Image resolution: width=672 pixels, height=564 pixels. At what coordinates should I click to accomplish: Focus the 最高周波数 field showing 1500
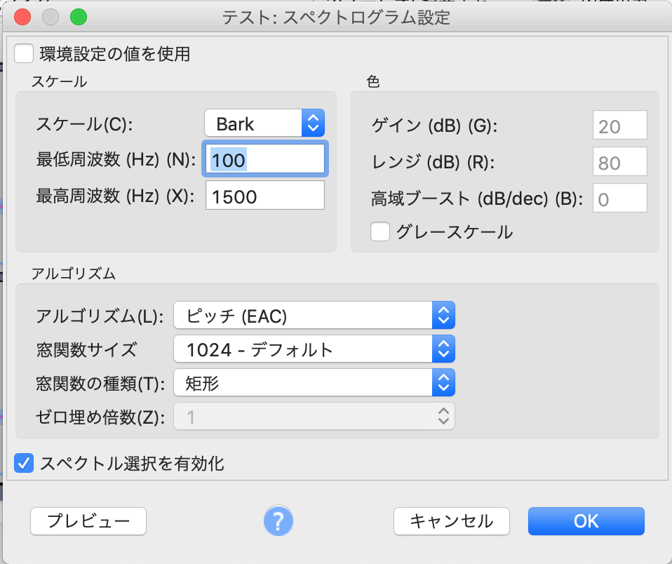tap(265, 196)
